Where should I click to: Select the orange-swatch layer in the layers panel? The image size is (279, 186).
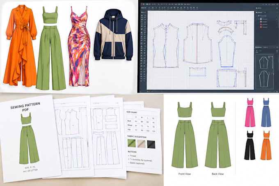coord(266,27)
